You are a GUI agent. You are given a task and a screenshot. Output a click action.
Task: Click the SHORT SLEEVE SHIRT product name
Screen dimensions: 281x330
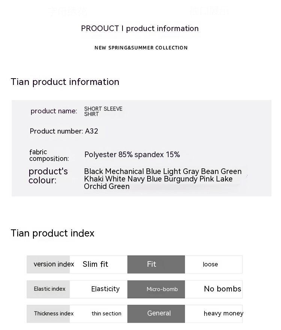coord(103,111)
